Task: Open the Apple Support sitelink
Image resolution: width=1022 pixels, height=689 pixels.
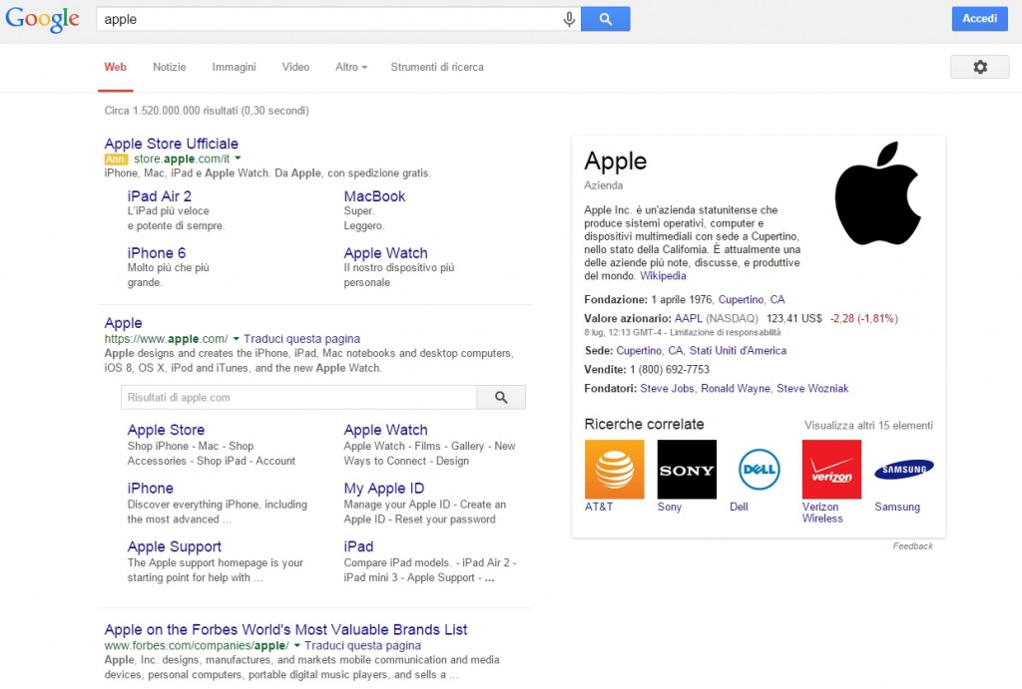Action: [174, 547]
